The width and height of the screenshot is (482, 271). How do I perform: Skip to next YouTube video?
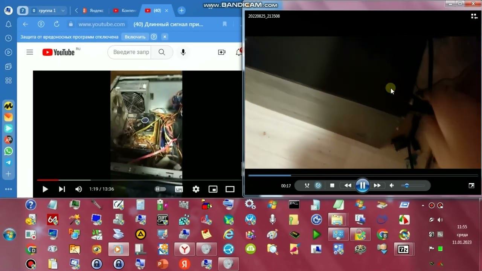pyautogui.click(x=62, y=189)
